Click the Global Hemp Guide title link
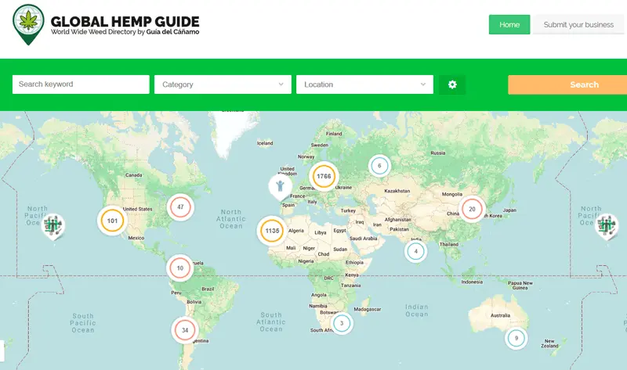 125,22
